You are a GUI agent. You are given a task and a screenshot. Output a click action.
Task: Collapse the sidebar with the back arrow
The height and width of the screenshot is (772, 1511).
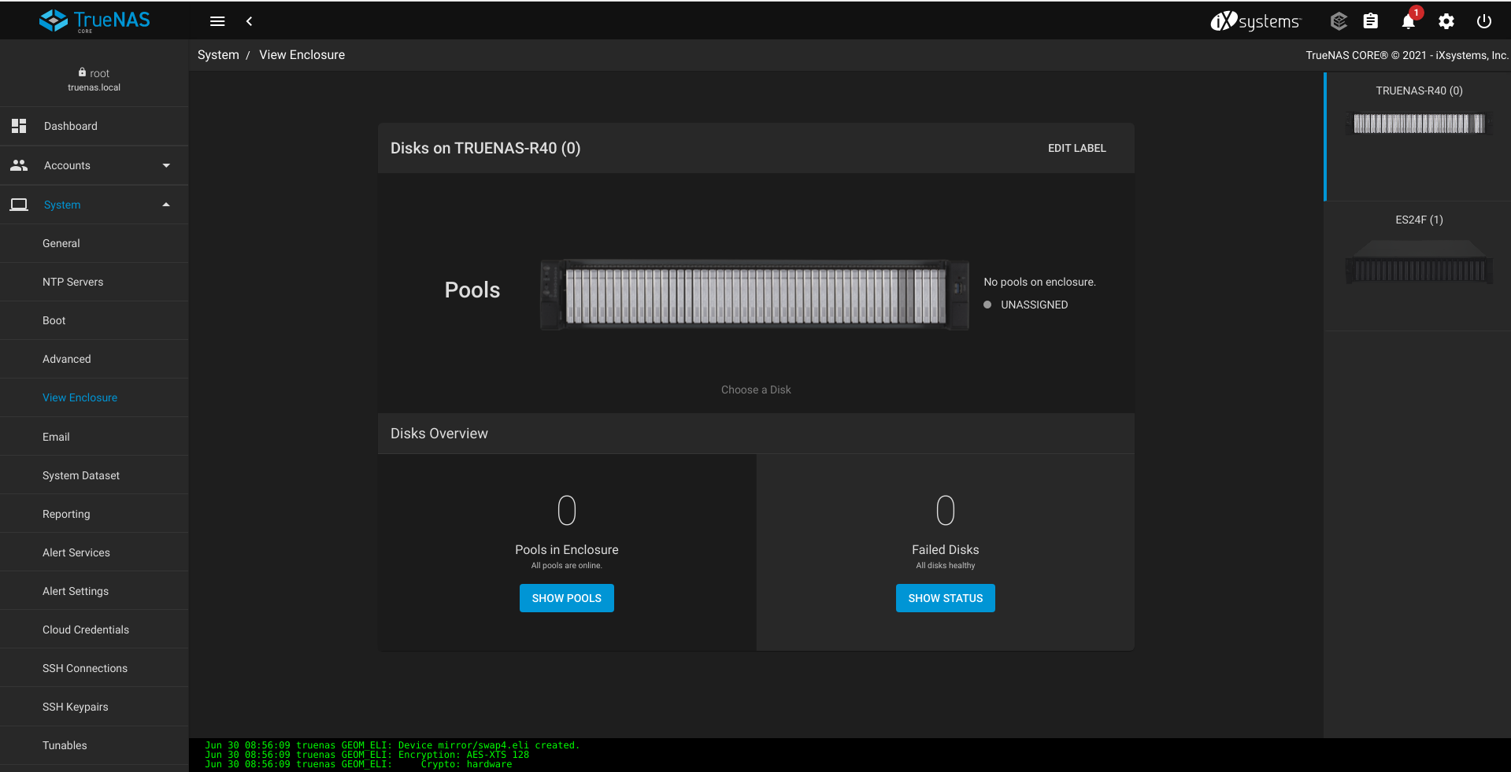pyautogui.click(x=249, y=21)
